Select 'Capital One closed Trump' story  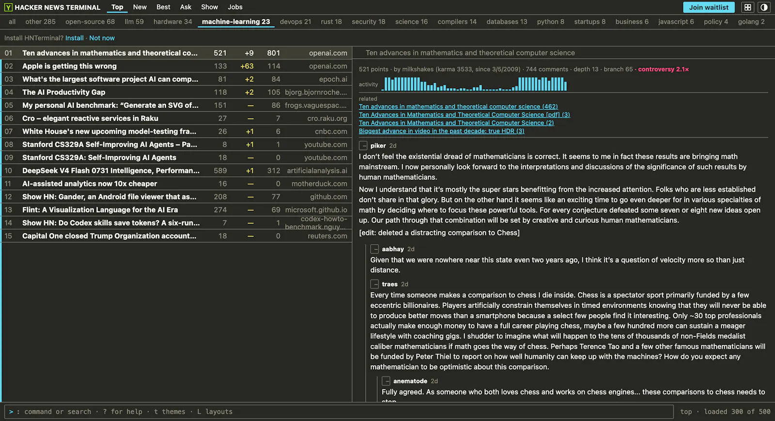pos(176,236)
